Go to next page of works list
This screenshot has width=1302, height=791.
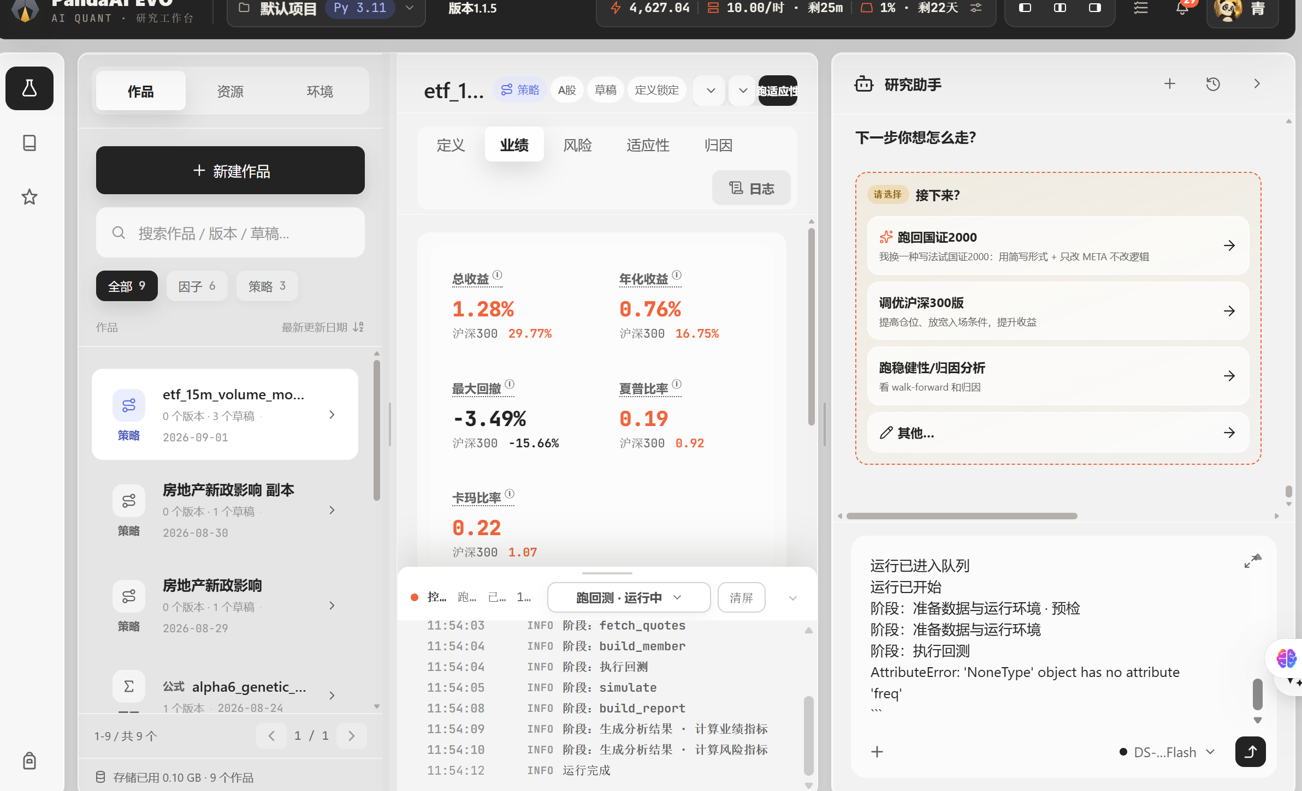352,736
